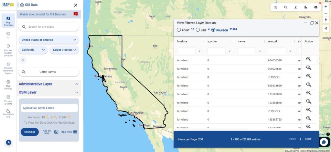Open the Select Districts dropdown
This screenshot has width=331, height=152.
coord(64,50)
